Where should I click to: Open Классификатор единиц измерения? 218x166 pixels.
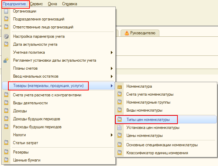point(157,153)
